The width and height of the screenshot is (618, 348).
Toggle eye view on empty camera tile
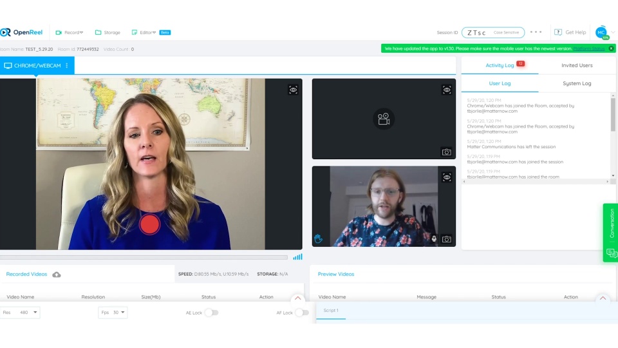447,90
